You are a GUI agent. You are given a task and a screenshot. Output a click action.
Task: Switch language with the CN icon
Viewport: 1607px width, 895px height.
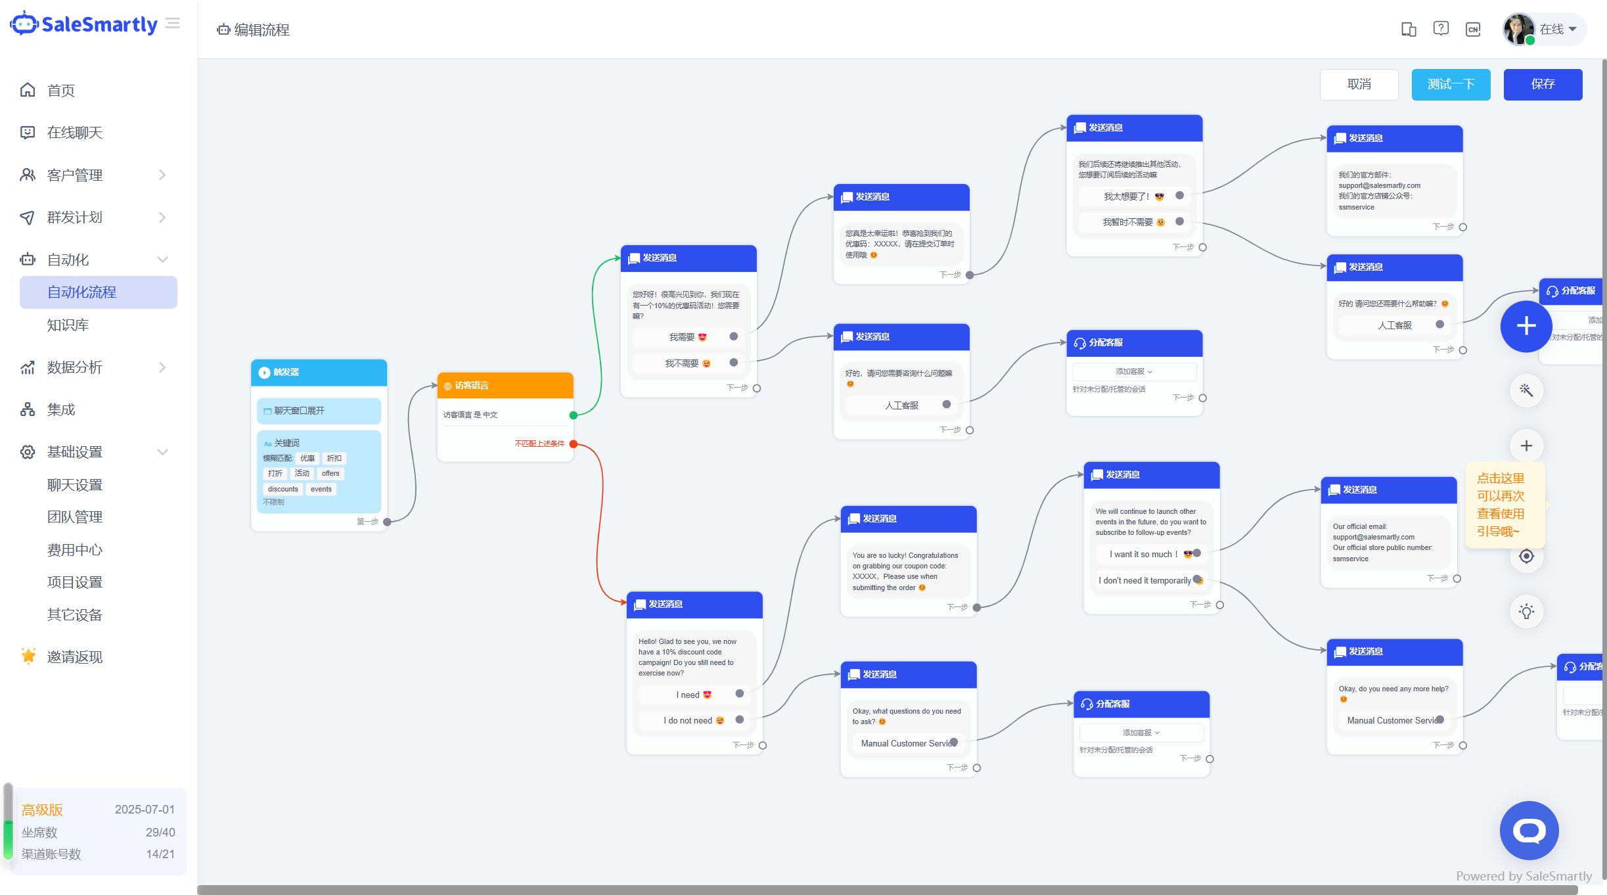pos(1473,30)
